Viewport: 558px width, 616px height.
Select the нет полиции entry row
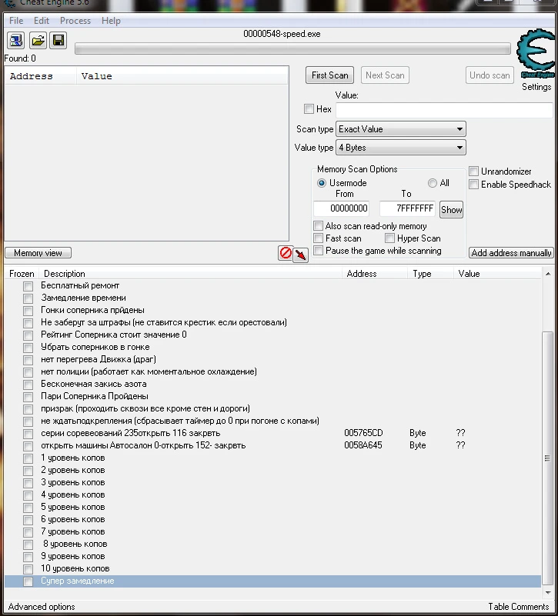273,371
